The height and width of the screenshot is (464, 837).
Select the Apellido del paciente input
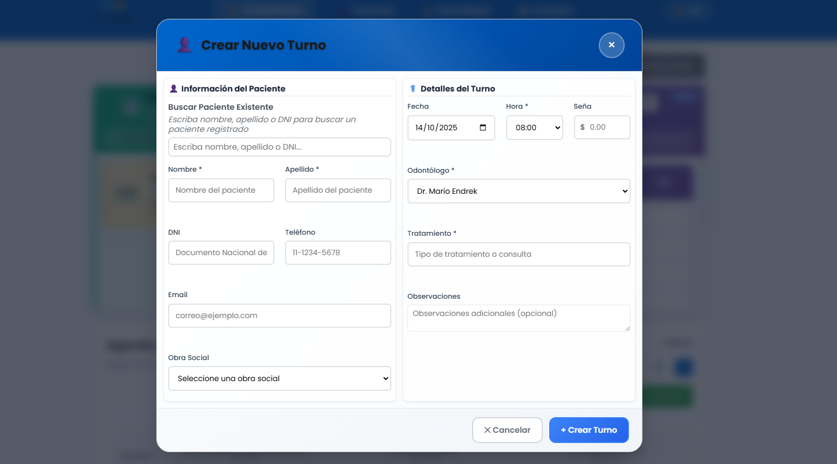(338, 191)
